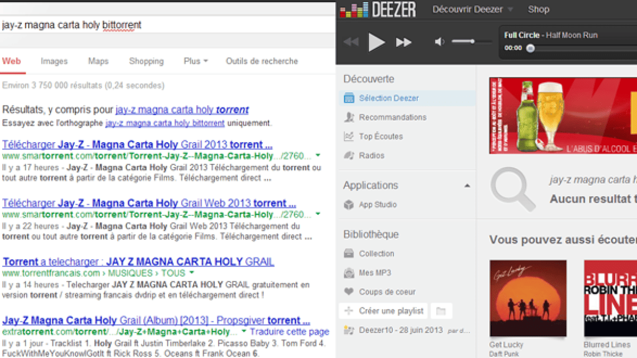Expand the extratorrent.com URL dropdown arrow
Image resolution: width=637 pixels, height=358 pixels.
click(244, 332)
